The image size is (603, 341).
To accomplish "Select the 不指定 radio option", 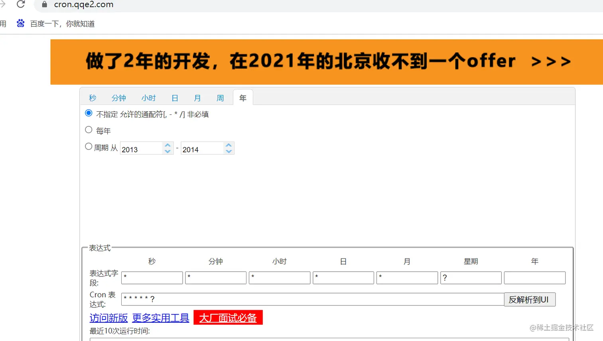I will point(89,113).
